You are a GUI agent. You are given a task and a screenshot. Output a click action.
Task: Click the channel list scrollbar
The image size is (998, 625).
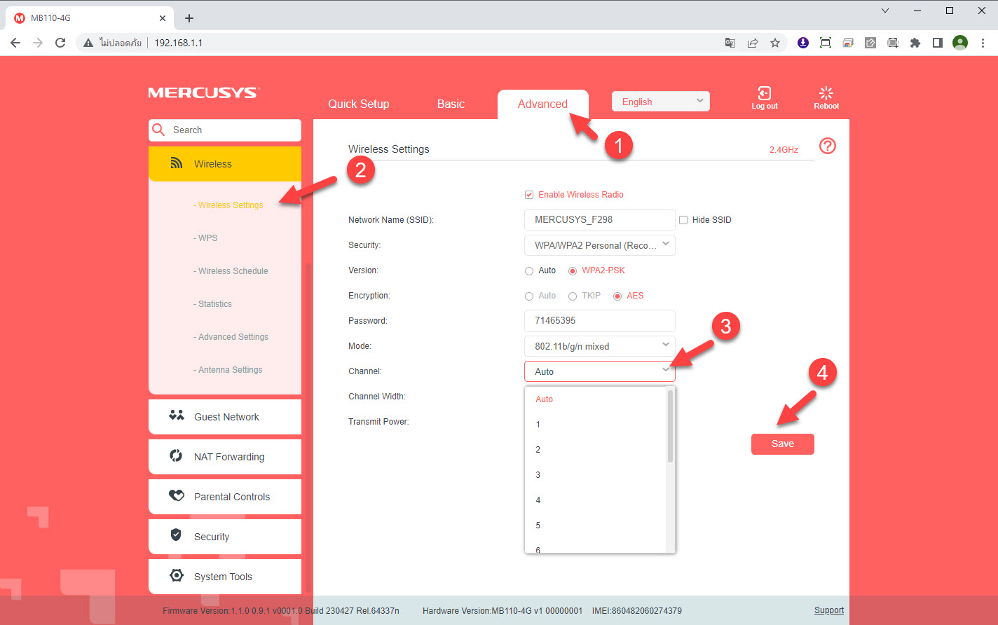670,426
